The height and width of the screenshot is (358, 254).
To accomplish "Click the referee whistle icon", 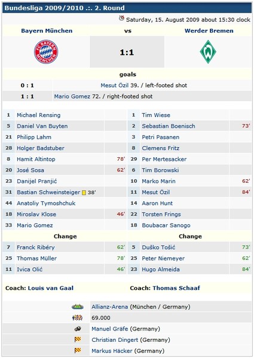I will (x=78, y=329).
